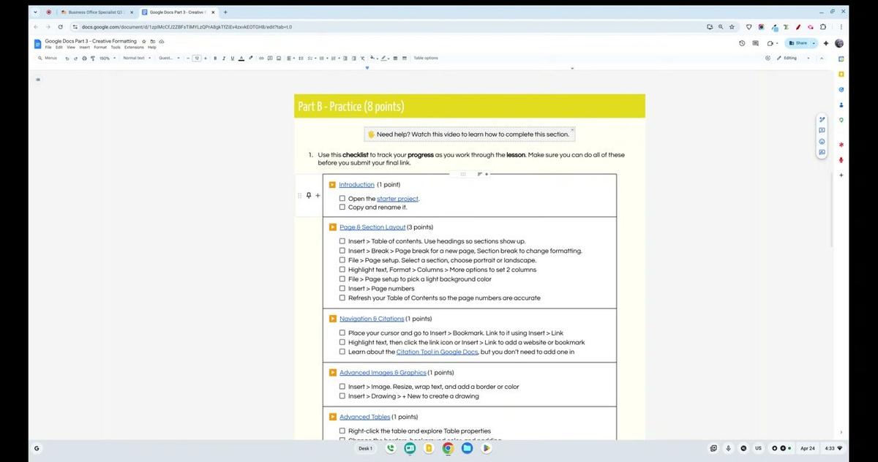Check the "Insert > Page numbers" checkbox
Screen dimensions: 878x462
[342, 288]
